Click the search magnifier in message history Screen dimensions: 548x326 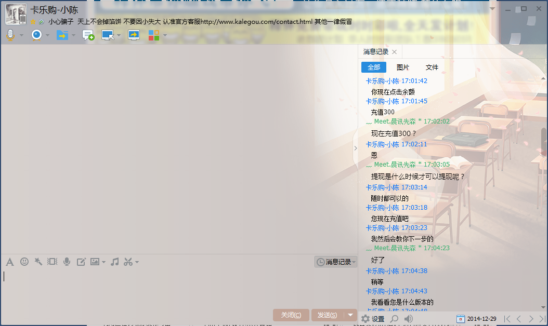coord(395,319)
